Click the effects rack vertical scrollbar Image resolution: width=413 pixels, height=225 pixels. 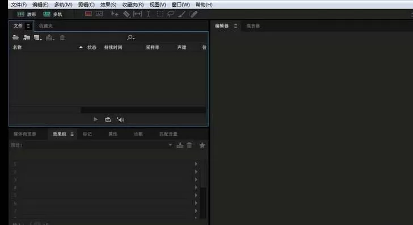[203, 203]
